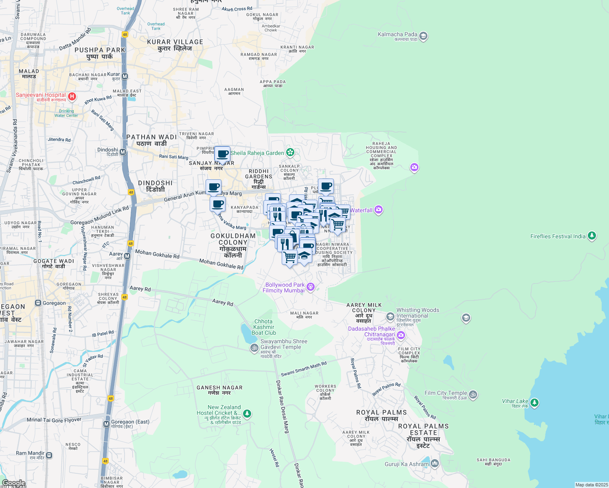The height and width of the screenshot is (488, 609).
Task: Select the Fireflies Festival India park icon
Action: point(592,236)
